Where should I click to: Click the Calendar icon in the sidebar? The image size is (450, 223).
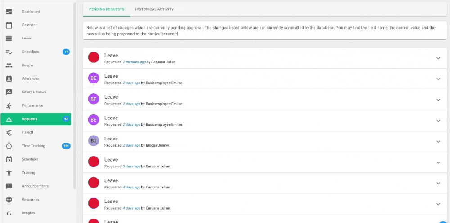(9, 25)
